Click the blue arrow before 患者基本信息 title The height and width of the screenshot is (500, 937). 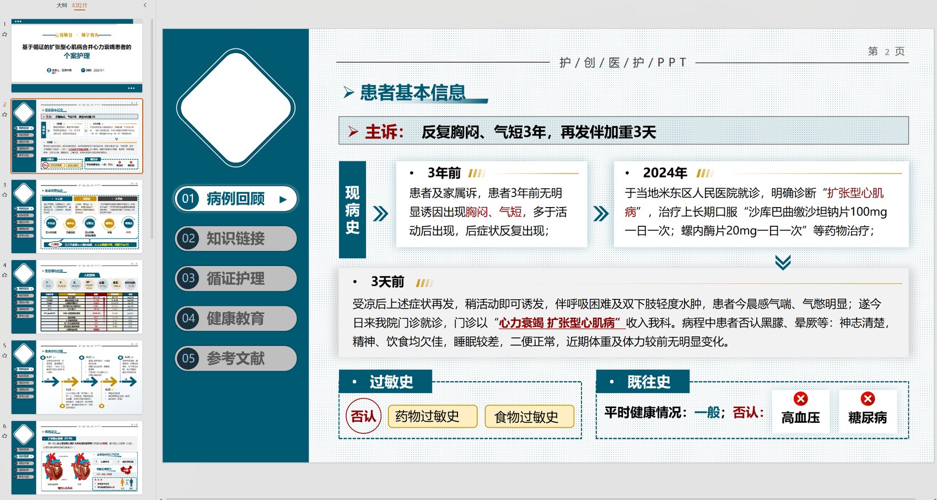pyautogui.click(x=348, y=93)
